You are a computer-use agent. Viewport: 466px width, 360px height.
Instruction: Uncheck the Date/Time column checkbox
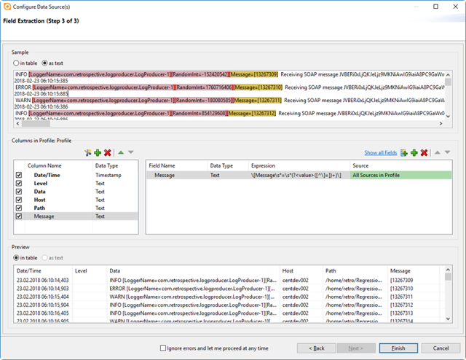pos(19,175)
